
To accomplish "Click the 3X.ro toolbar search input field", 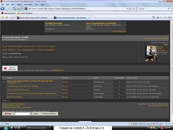I will [22, 114].
